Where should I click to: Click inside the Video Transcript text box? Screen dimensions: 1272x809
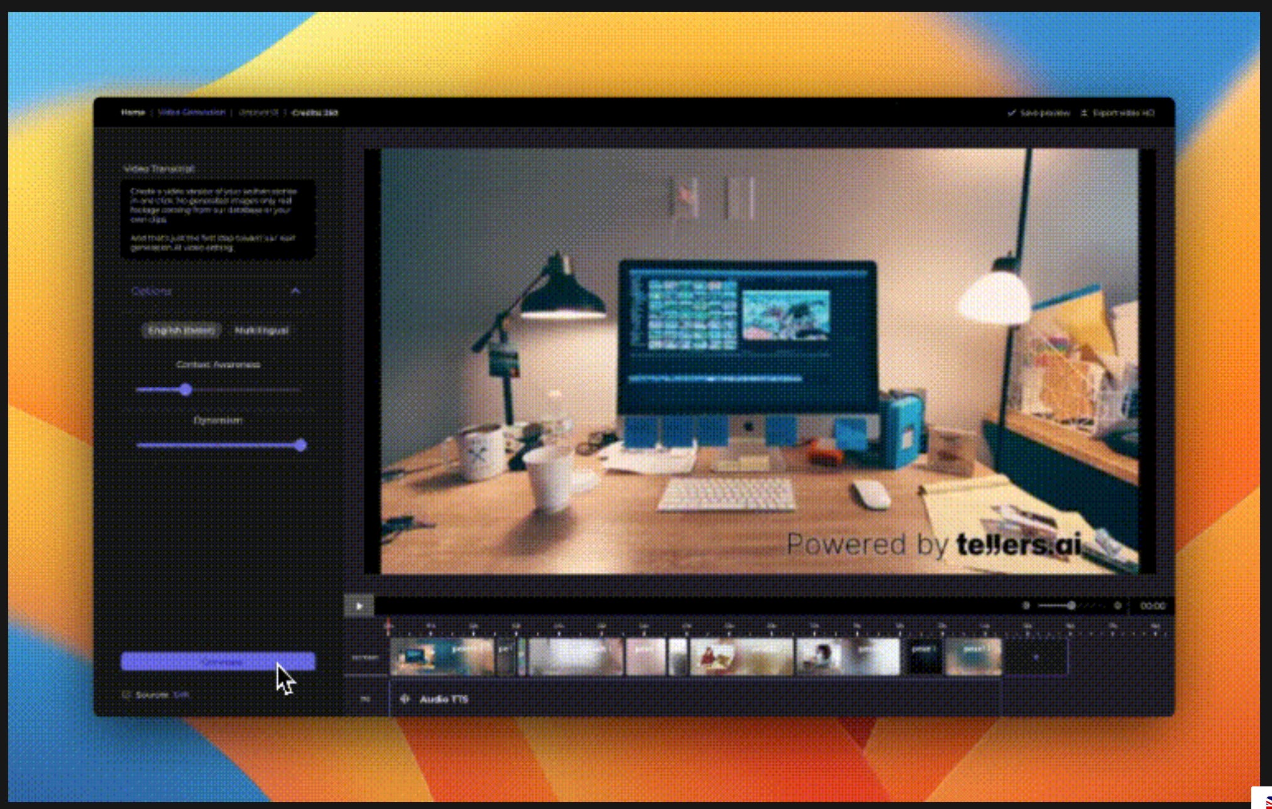(x=218, y=219)
